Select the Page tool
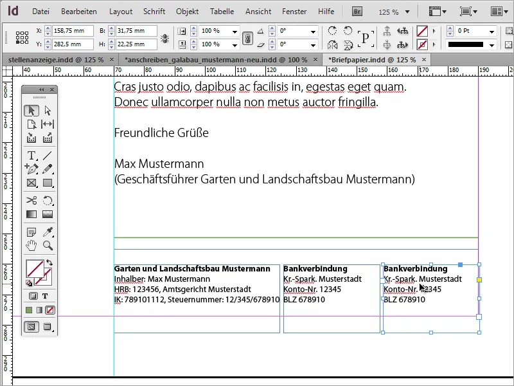 pos(31,124)
